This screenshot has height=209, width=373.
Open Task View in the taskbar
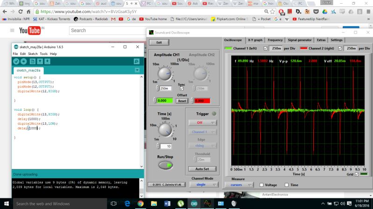click(x=113, y=204)
